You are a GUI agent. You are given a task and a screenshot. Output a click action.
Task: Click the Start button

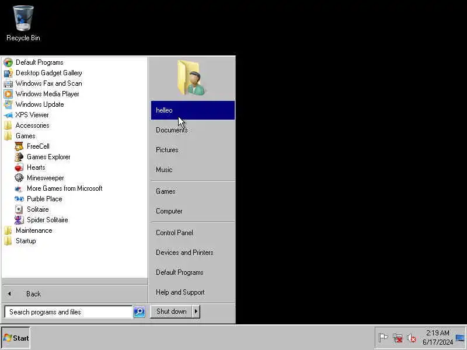coord(16,338)
